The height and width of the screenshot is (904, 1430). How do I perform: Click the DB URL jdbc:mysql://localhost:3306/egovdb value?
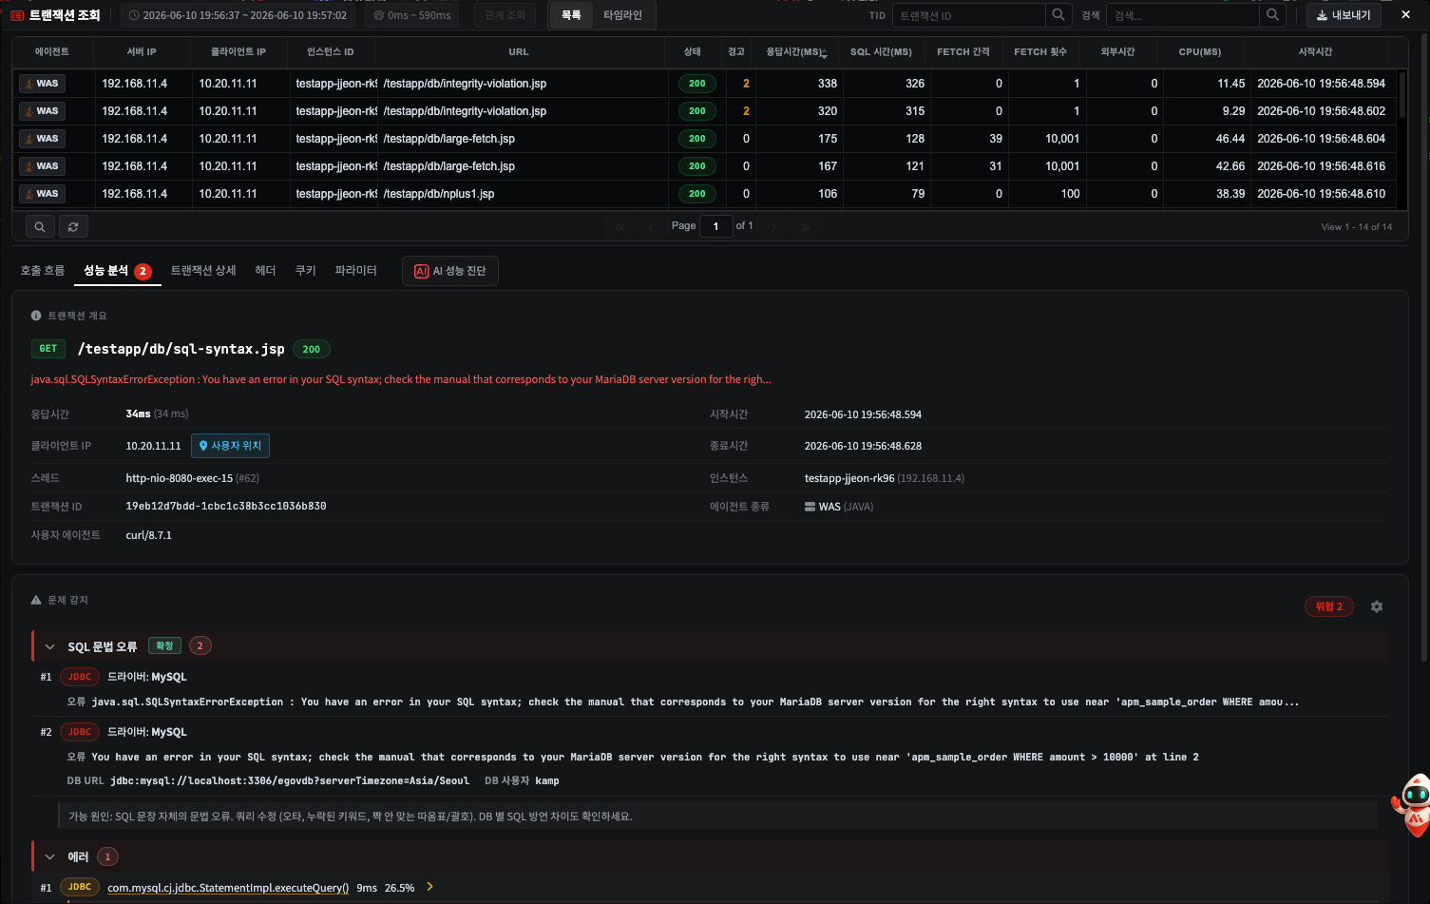[x=290, y=781]
